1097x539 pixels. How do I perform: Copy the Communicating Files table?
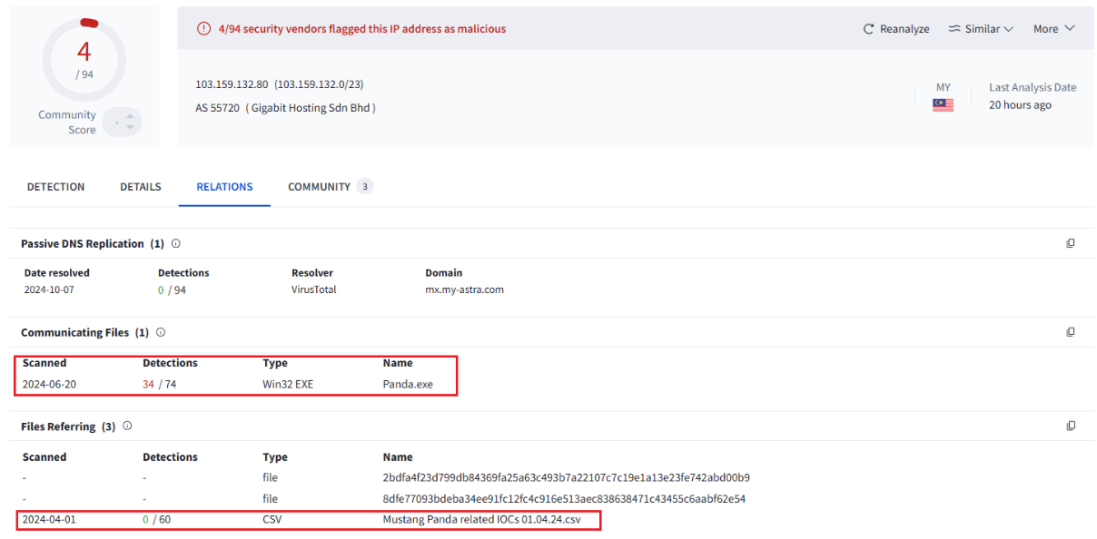[1071, 332]
